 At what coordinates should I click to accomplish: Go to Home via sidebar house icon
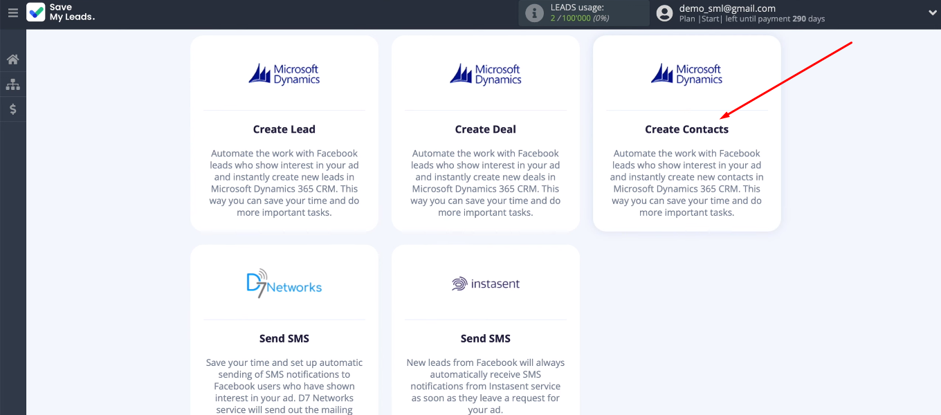pos(12,59)
